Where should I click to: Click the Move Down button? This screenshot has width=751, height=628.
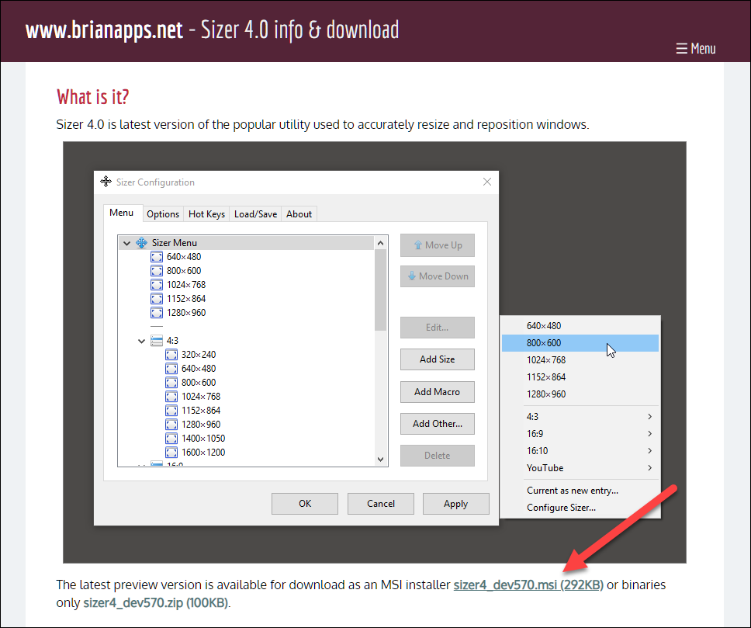(x=438, y=276)
